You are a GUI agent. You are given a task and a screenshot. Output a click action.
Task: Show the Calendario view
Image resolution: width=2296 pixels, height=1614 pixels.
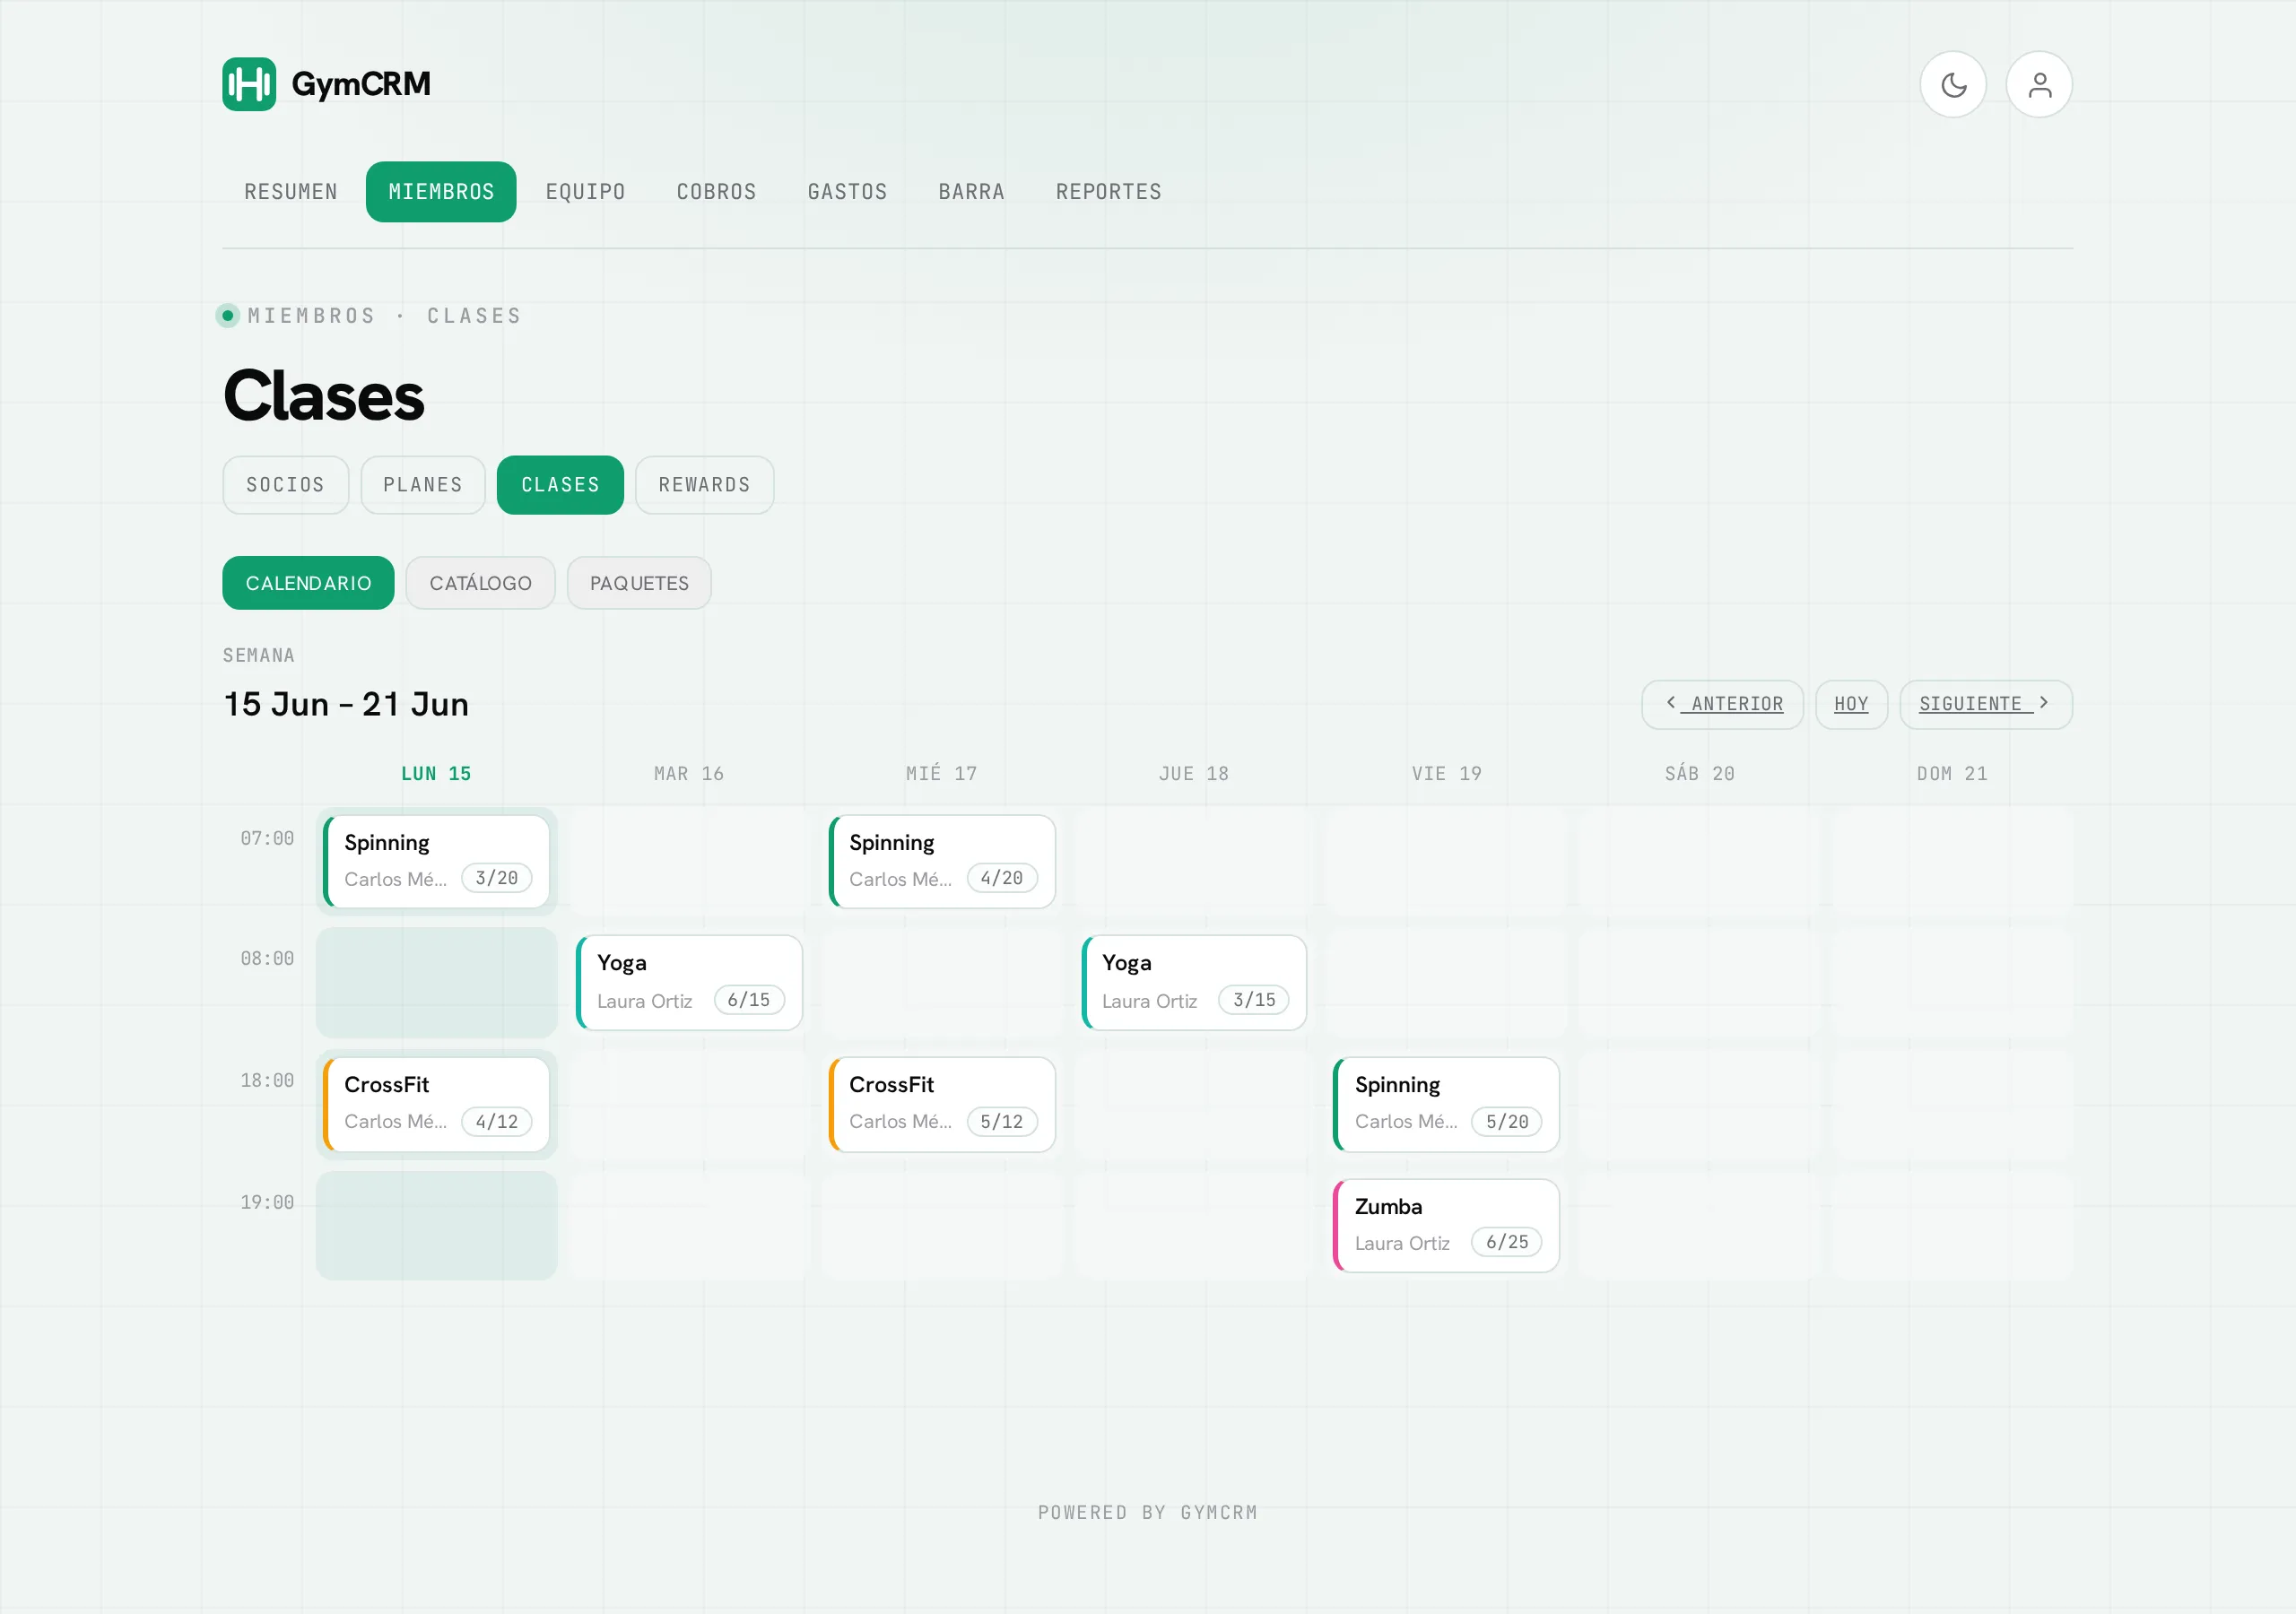pyautogui.click(x=308, y=583)
